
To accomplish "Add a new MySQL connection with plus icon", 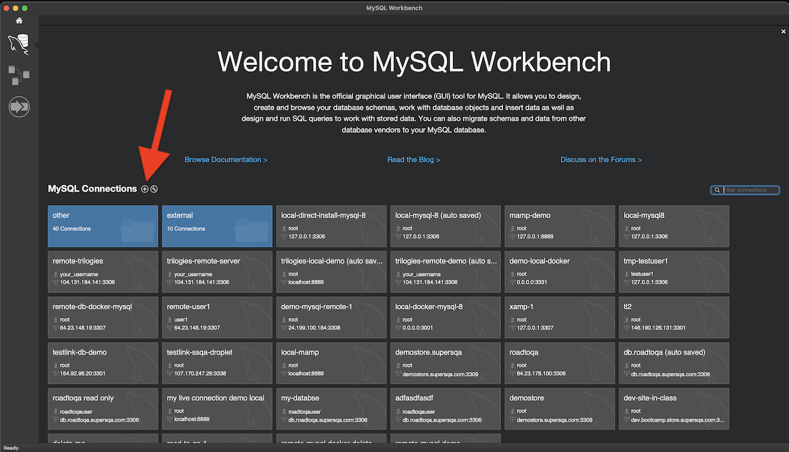I will 145,189.
